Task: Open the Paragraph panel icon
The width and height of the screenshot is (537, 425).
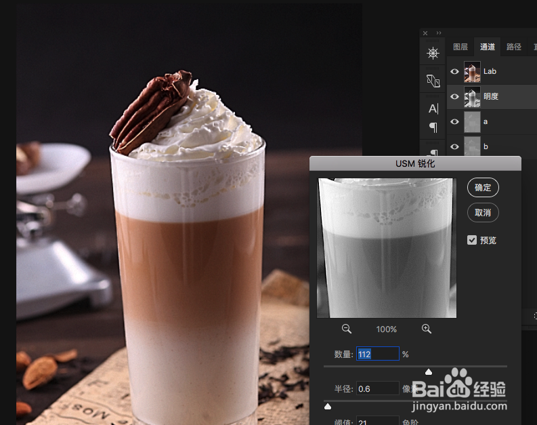Action: (x=433, y=127)
